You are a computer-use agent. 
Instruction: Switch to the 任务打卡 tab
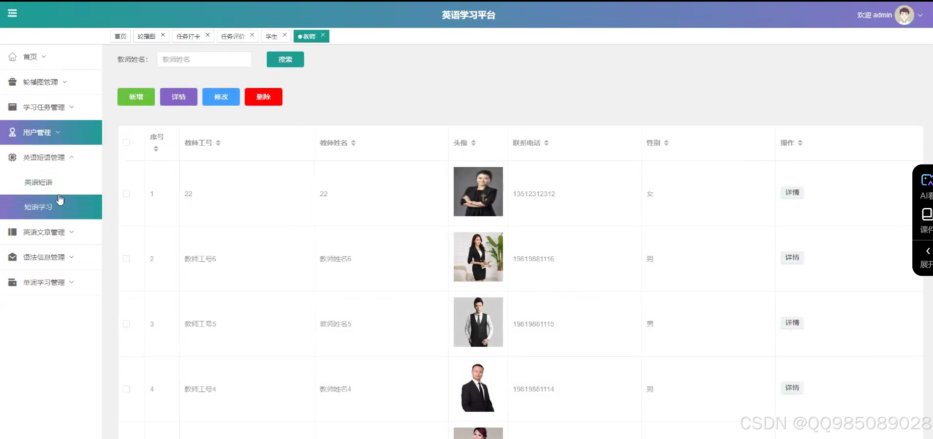coord(188,36)
